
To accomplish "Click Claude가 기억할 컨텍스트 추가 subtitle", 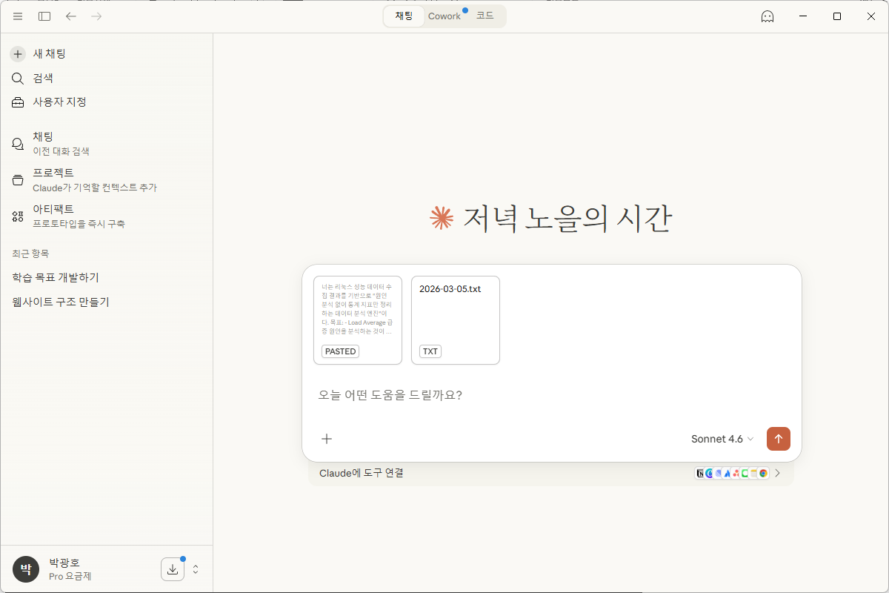I will [95, 188].
